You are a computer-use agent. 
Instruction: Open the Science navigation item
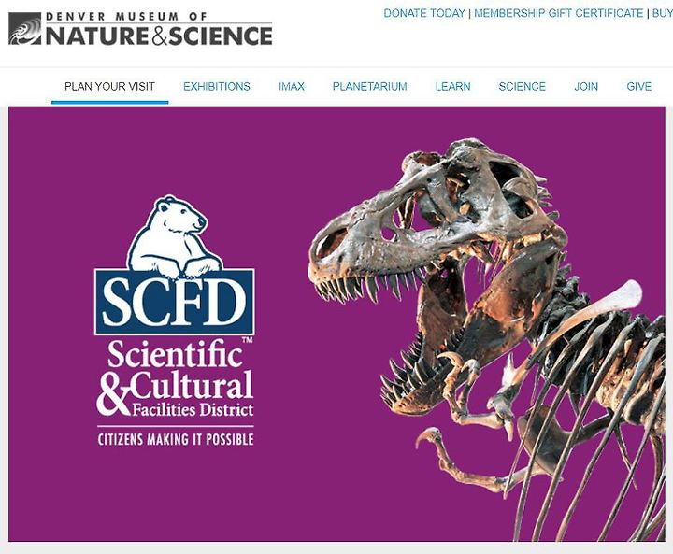[523, 86]
